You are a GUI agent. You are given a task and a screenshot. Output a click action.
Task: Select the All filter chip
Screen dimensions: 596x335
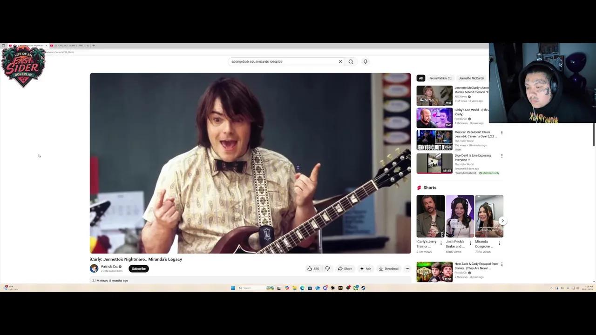pyautogui.click(x=420, y=78)
